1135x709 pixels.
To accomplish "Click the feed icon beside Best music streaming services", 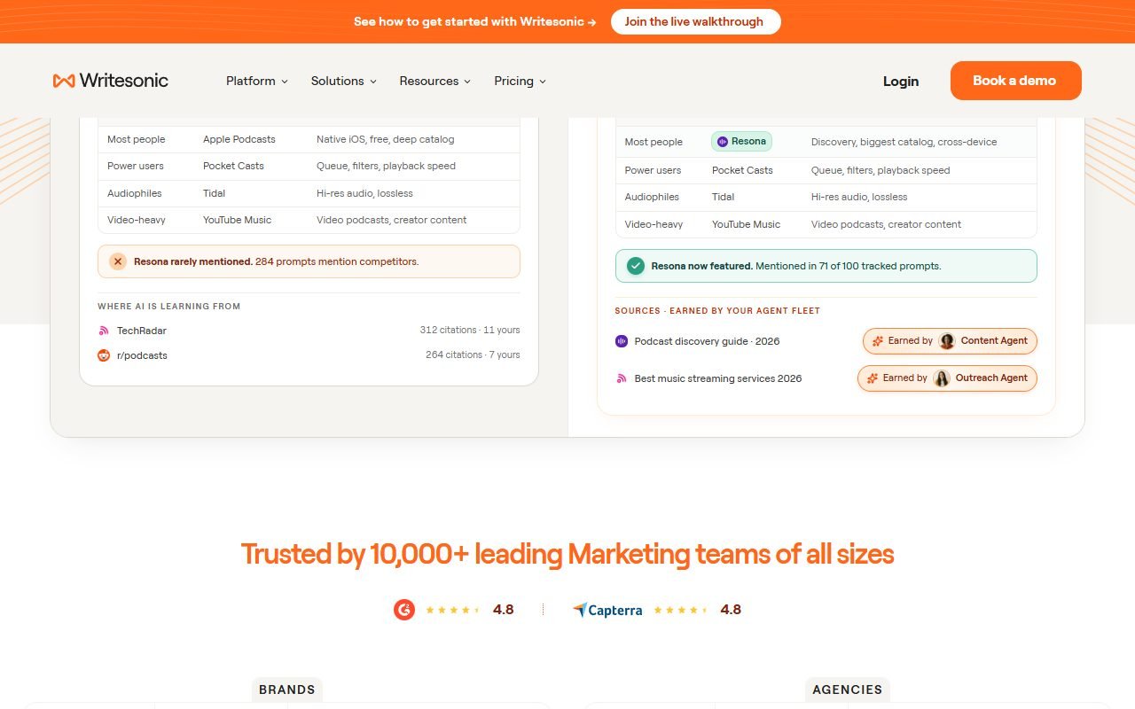I will tap(622, 378).
